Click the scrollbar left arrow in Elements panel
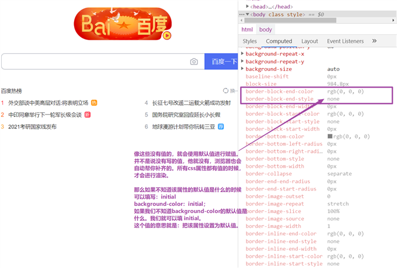The image size is (397, 268). click(241, 20)
